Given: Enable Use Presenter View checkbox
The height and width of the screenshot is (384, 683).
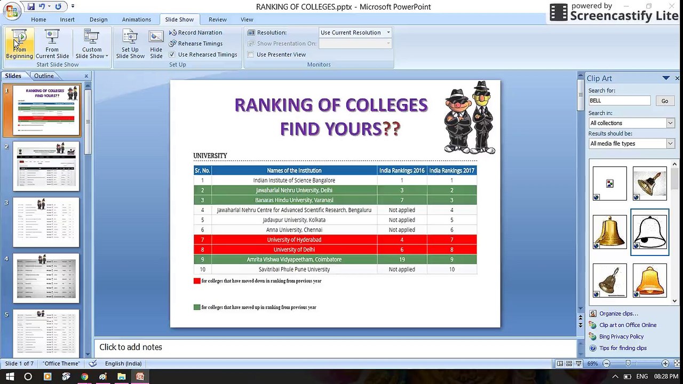Looking at the screenshot, I should click(251, 54).
